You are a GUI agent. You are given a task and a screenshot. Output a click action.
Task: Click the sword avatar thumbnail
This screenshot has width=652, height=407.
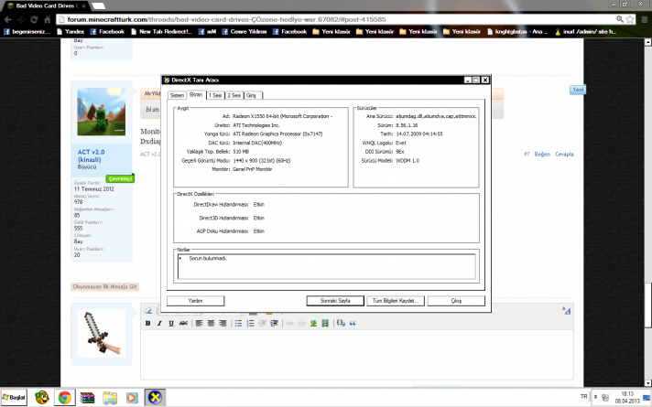tap(101, 334)
